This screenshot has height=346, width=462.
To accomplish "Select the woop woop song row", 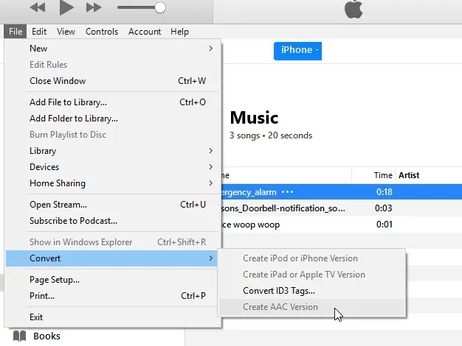I will (342, 225).
